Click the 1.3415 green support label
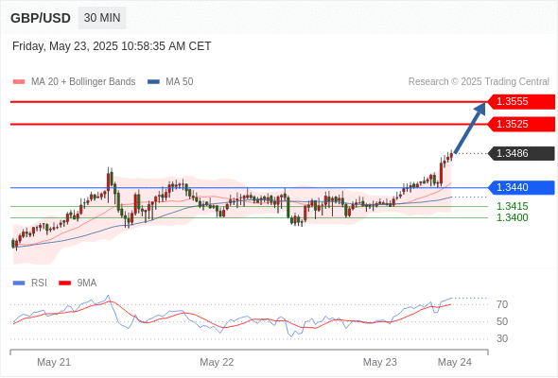Viewport: 558px width, 378px height. [512, 206]
